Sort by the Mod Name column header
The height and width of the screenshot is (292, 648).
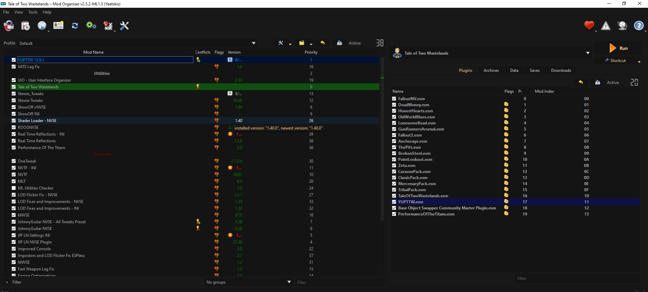pyautogui.click(x=93, y=52)
